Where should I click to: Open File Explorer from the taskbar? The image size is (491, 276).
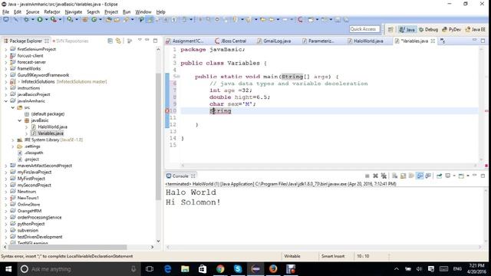185,269
